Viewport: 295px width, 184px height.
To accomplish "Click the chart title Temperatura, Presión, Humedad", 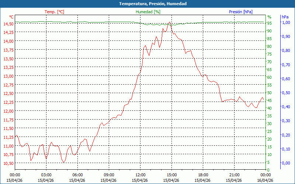I will point(147,4).
